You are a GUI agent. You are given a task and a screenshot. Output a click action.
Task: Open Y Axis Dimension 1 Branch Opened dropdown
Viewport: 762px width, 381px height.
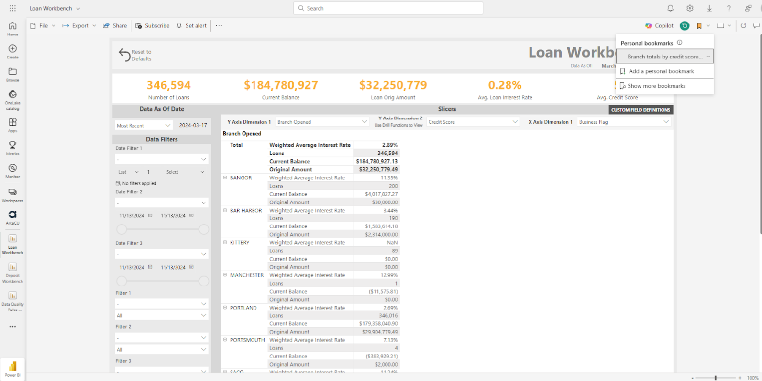click(322, 122)
